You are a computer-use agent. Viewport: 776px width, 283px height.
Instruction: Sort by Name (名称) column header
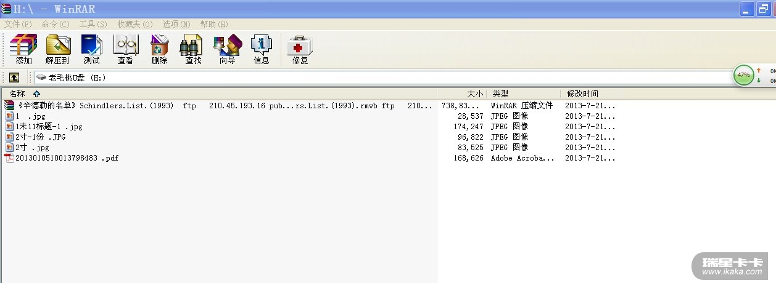point(219,94)
